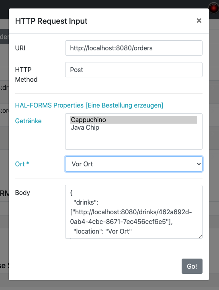Click the HTTP Method field label
The width and height of the screenshot is (219, 290).
pyautogui.click(x=26, y=75)
